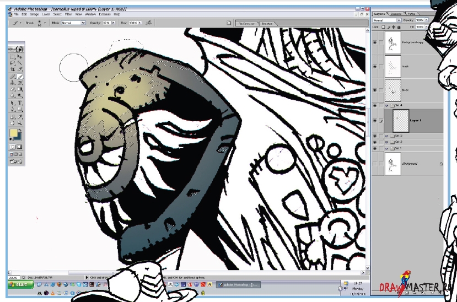Screen dimensions: 457x302
Task: Reset default foreground and background colors
Action: 11,139
